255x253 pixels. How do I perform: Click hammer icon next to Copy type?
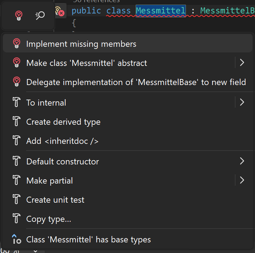pos(16,218)
